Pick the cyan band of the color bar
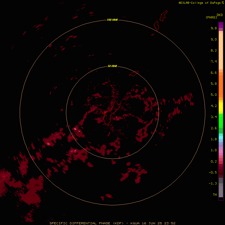The image size is (225, 225). pos(221,137)
